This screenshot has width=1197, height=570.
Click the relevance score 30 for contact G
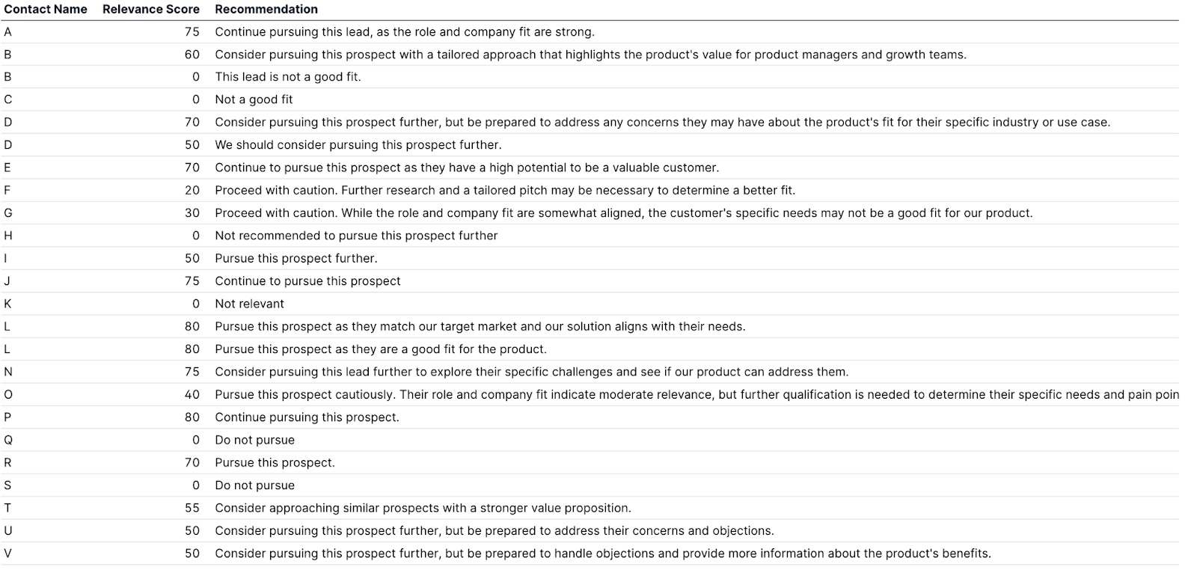coord(192,213)
